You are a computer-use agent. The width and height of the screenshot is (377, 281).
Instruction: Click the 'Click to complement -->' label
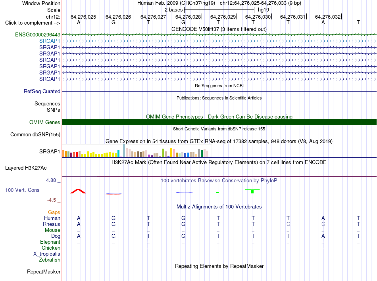point(33,23)
